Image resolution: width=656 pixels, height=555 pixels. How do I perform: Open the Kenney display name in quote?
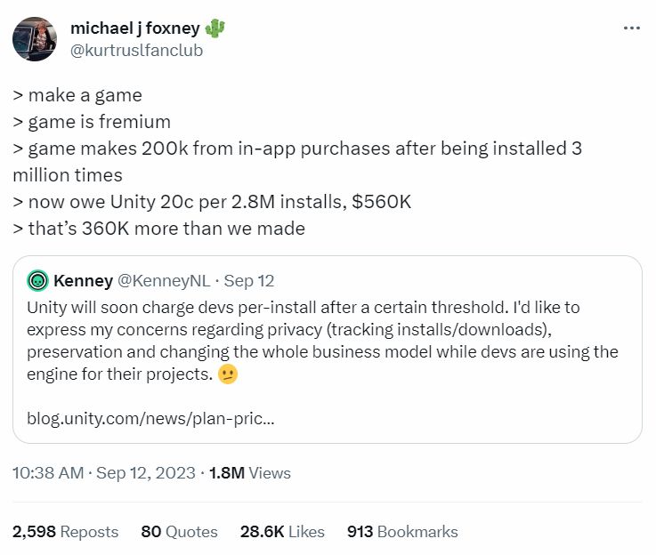click(84, 280)
